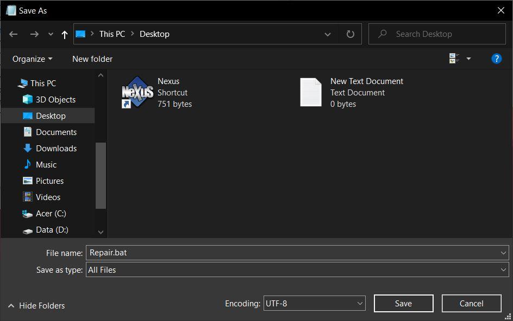Open Videos in the sidebar
The width and height of the screenshot is (513, 321).
[48, 197]
